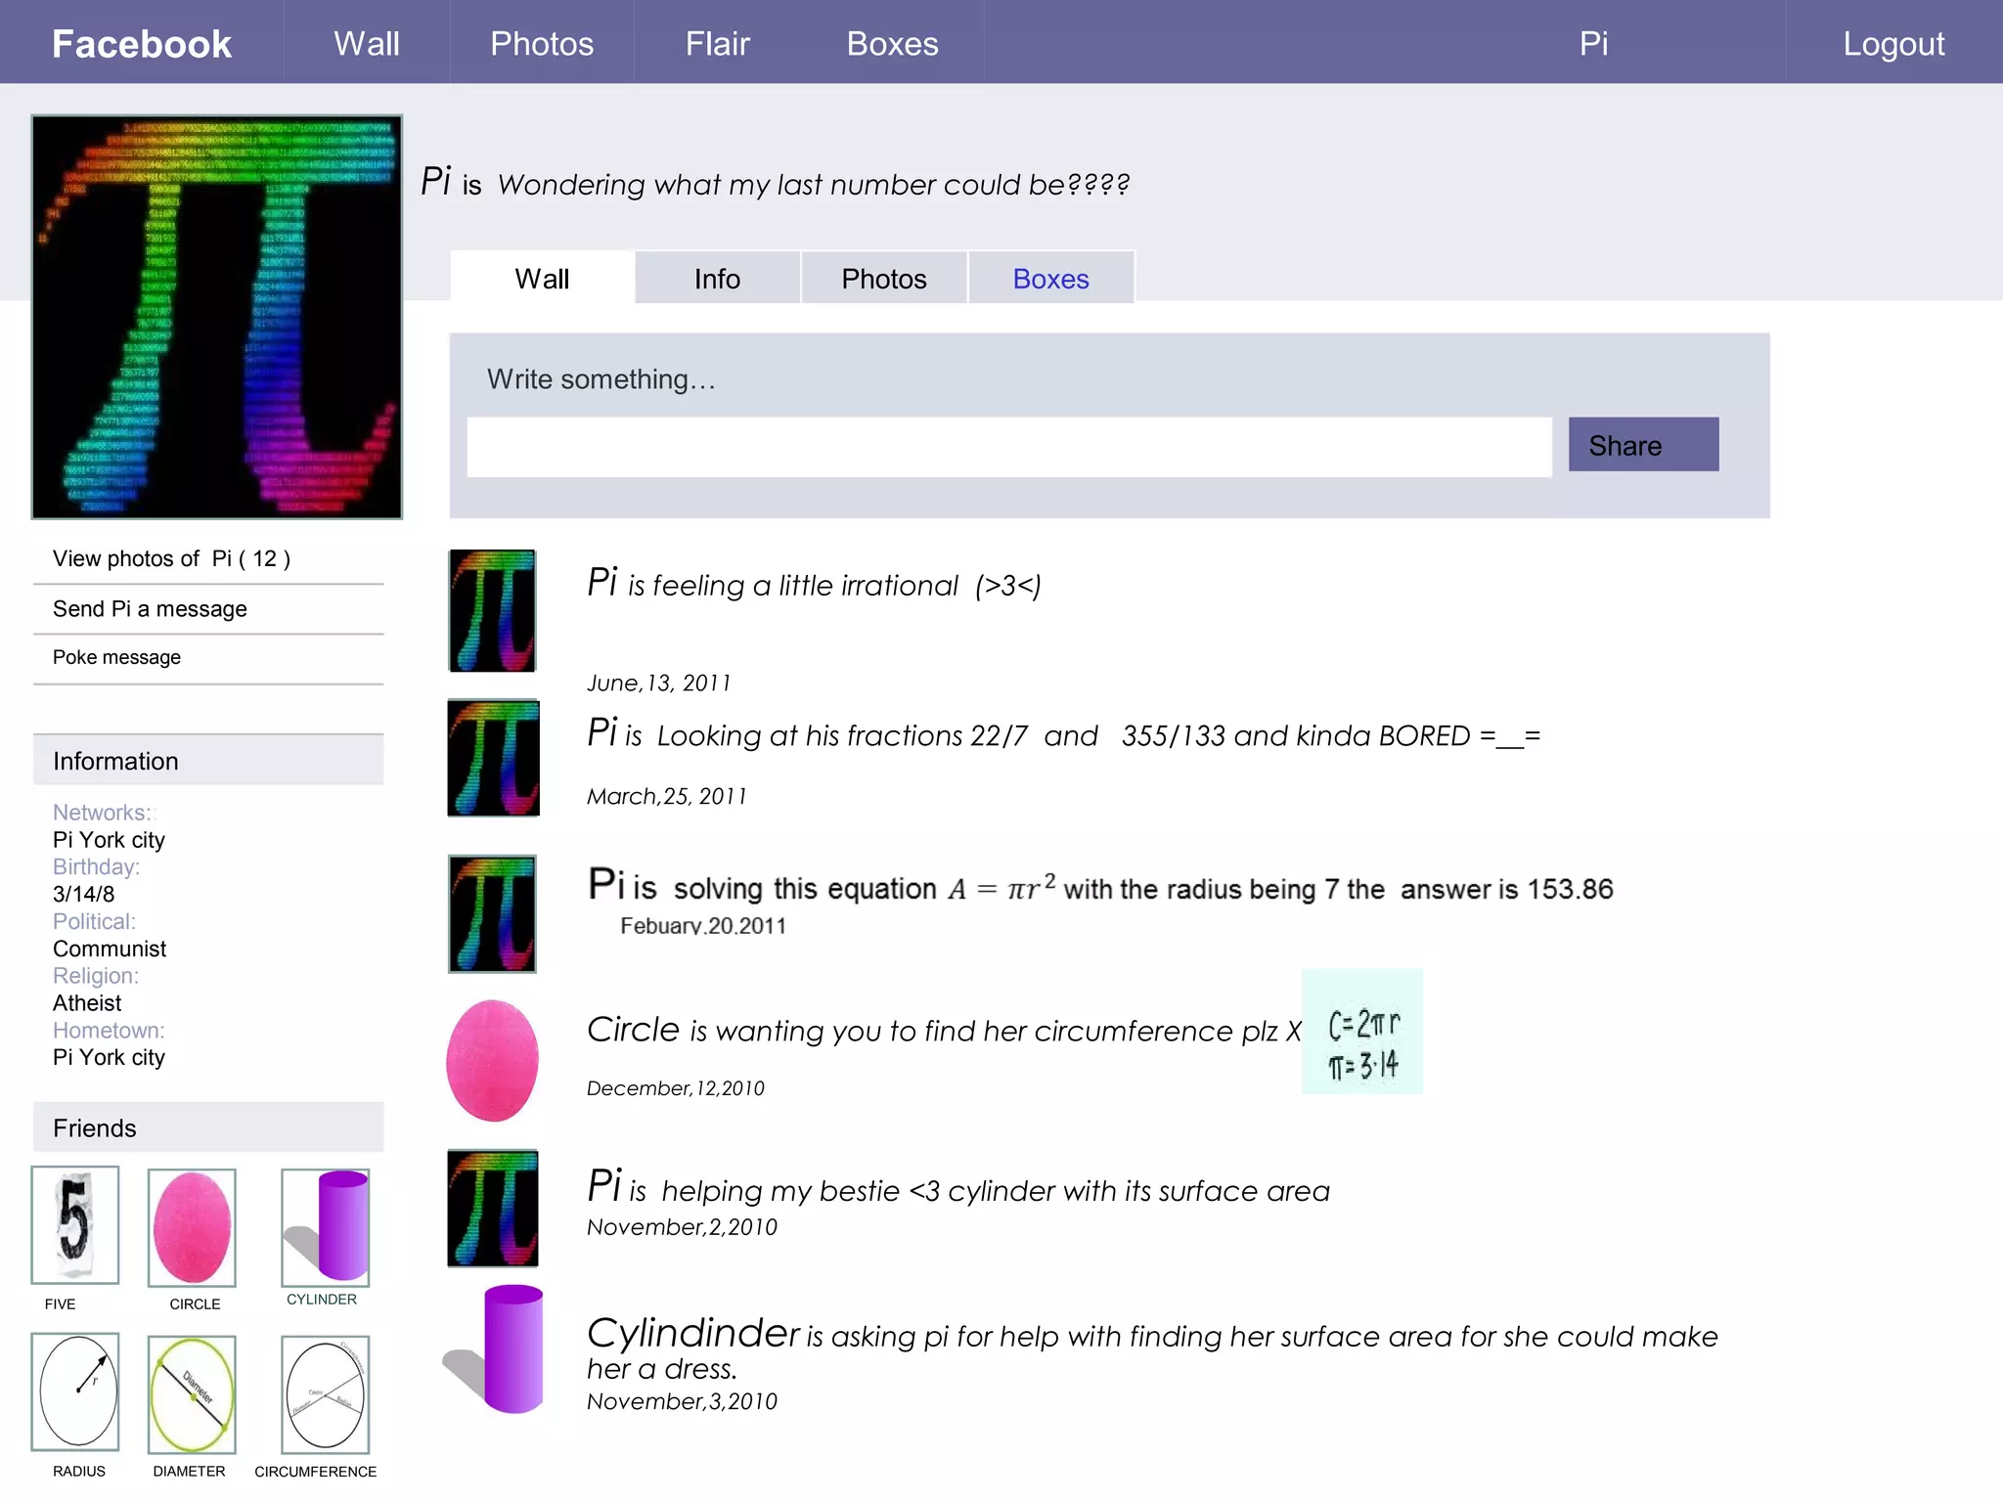Screen dimensions: 2003x1502
Task: Click the Write something text field
Action: [x=1008, y=448]
